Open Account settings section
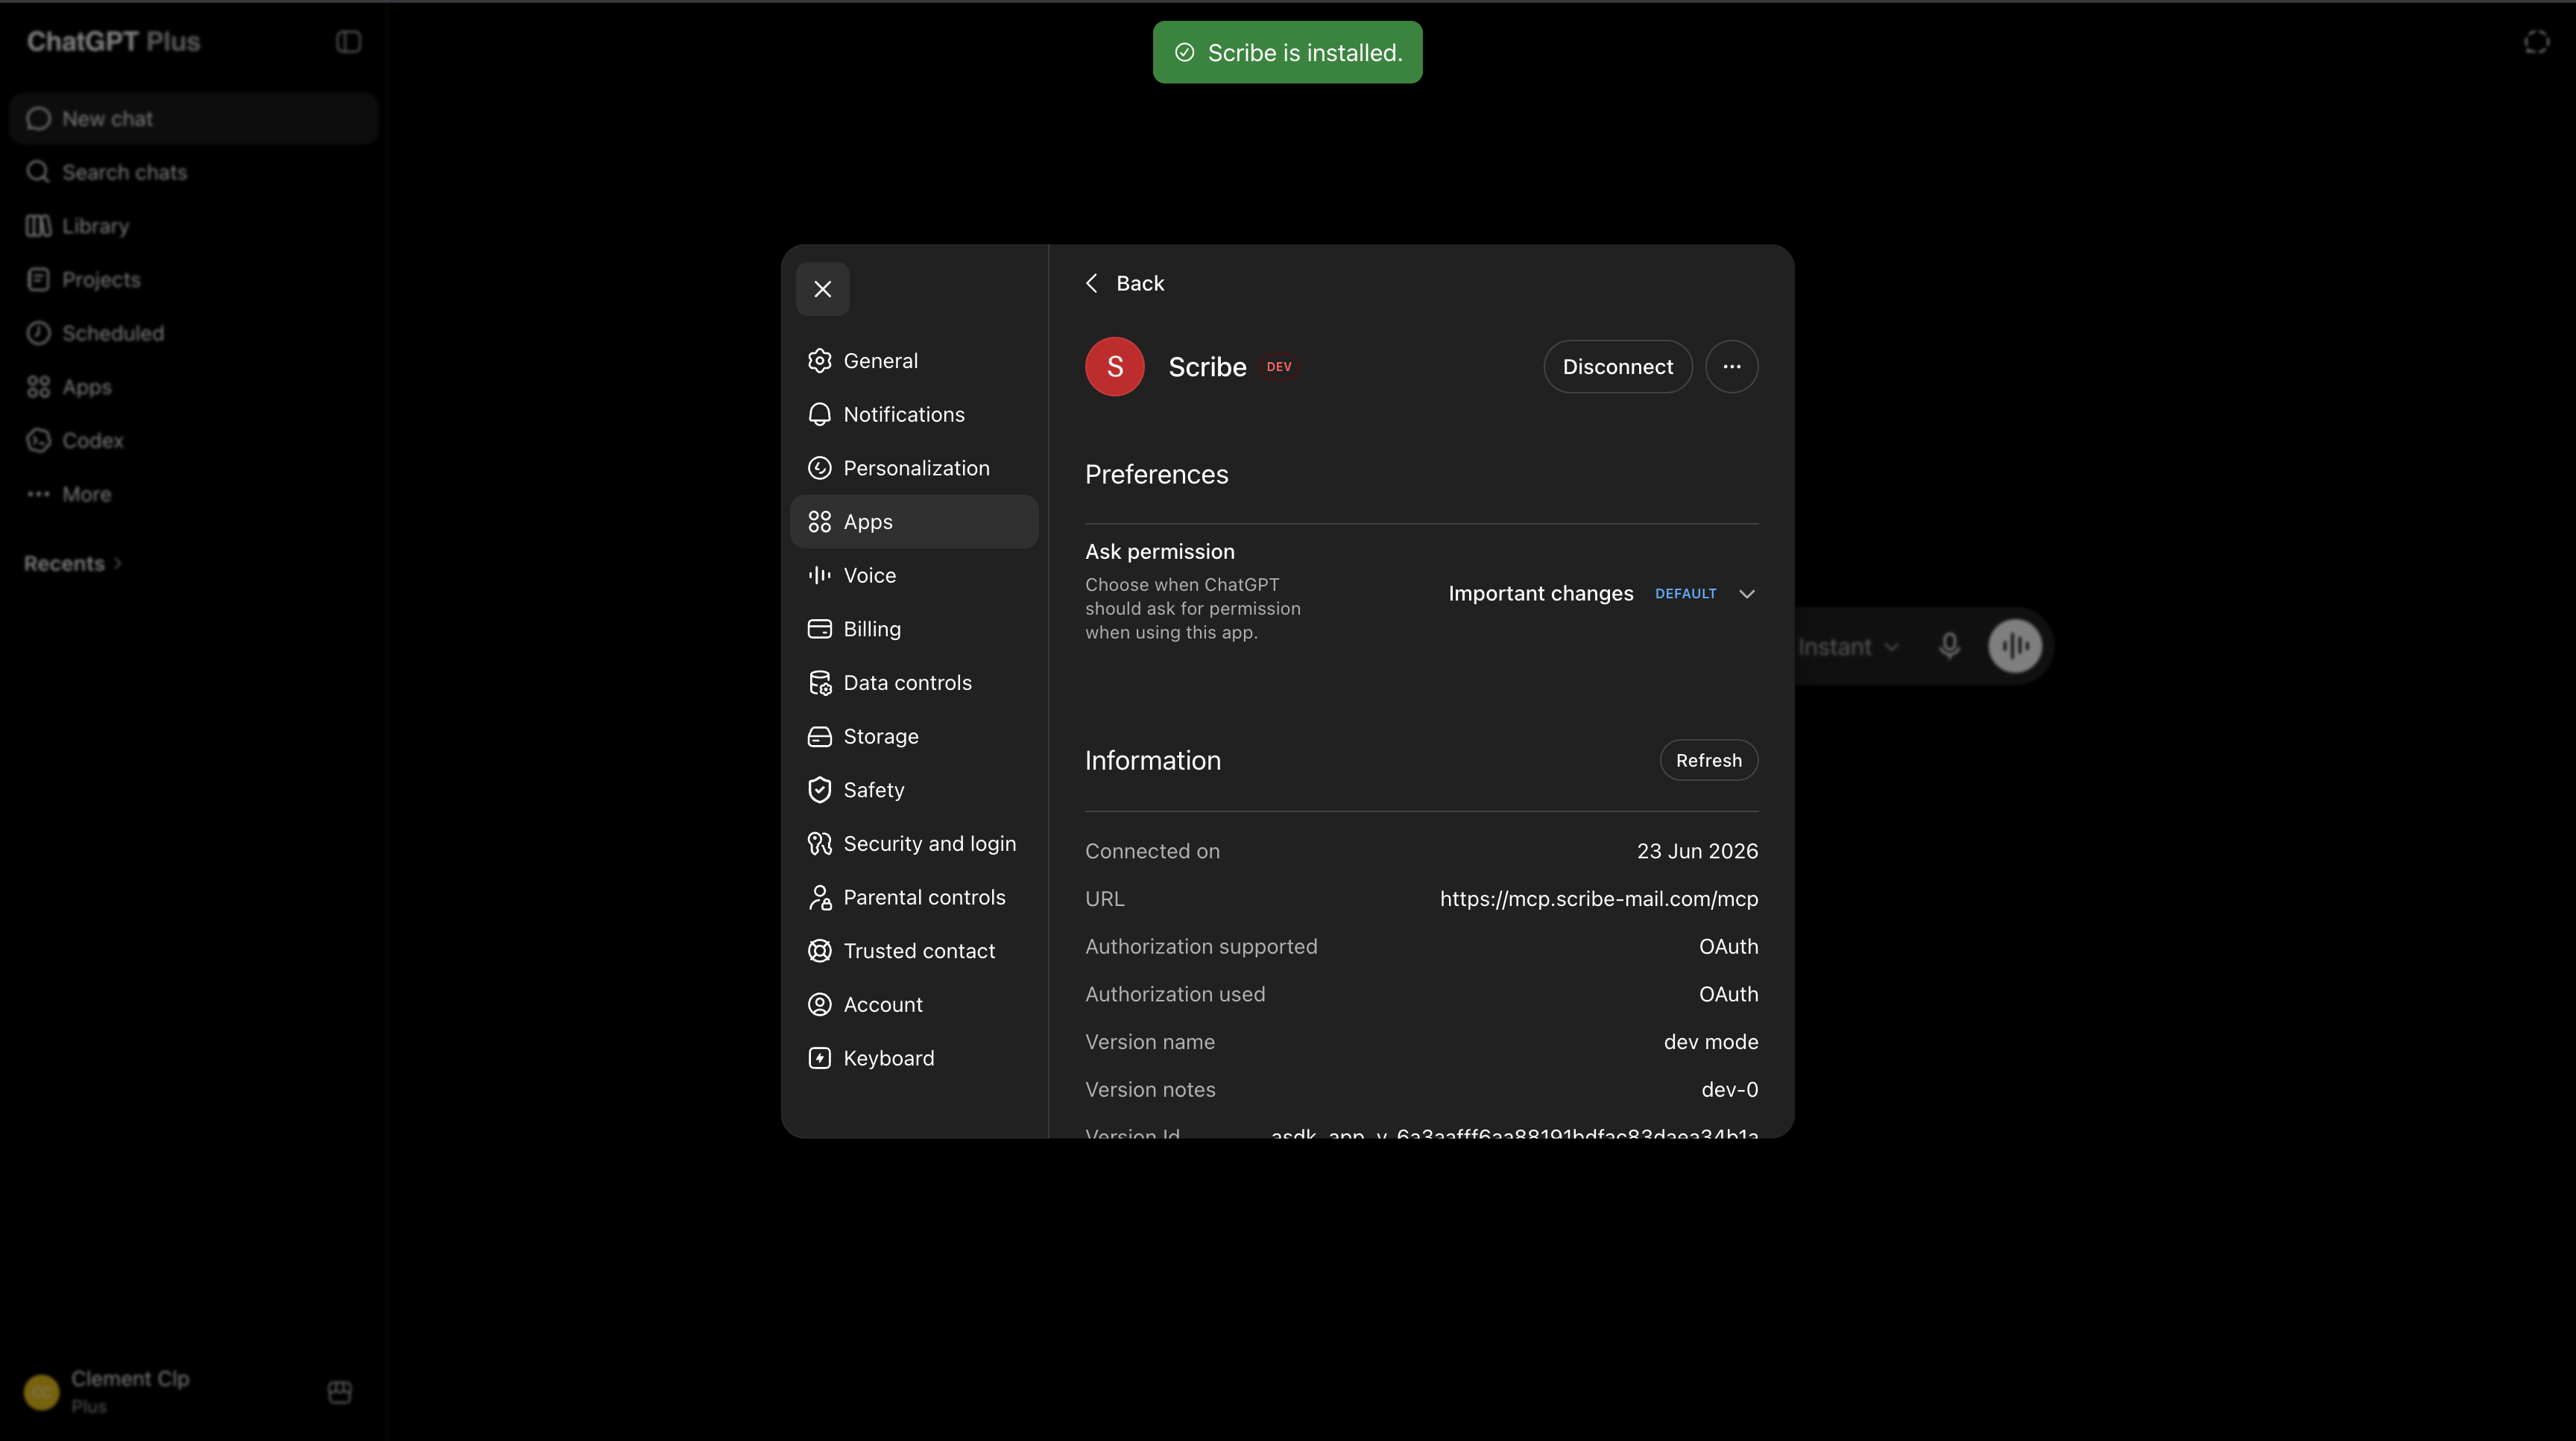The height and width of the screenshot is (1441, 2576). [x=914, y=1004]
